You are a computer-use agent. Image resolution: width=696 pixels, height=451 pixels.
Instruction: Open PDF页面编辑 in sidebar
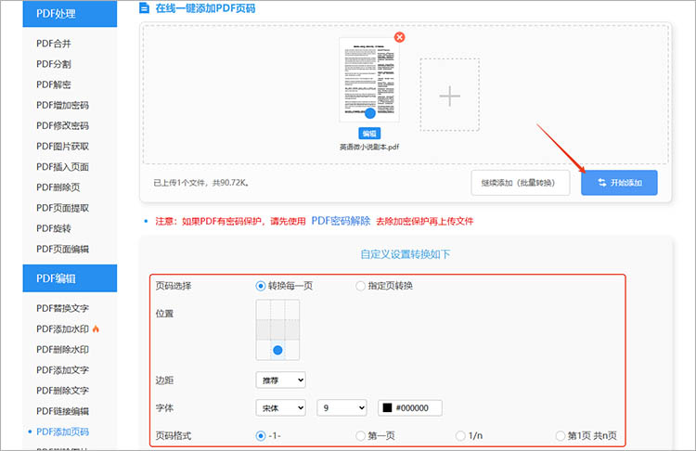(62, 249)
